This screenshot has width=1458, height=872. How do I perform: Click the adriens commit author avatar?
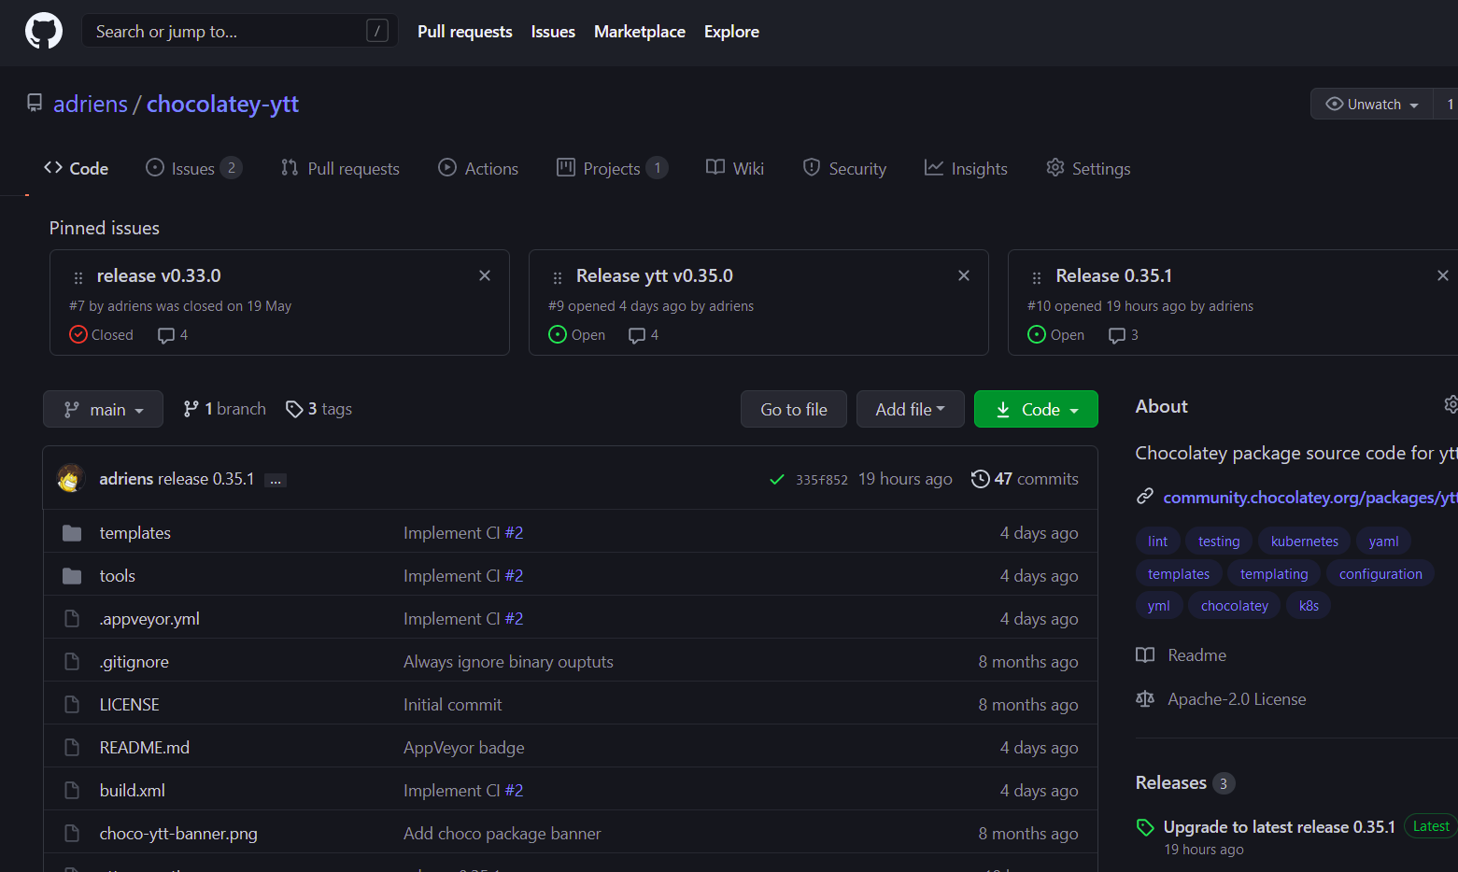(x=71, y=479)
